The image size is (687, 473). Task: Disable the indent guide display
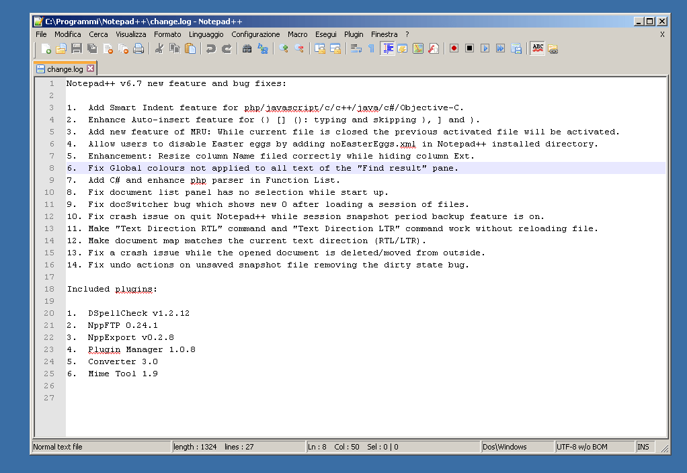pyautogui.click(x=388, y=48)
